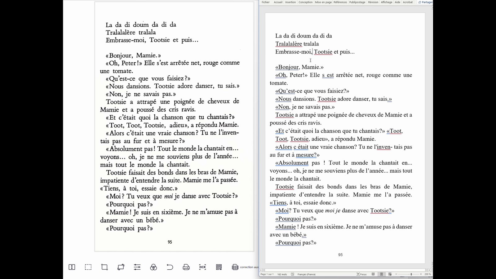Click the Word zoom slider handle
Screen dimensions: 496x279
[411, 274]
